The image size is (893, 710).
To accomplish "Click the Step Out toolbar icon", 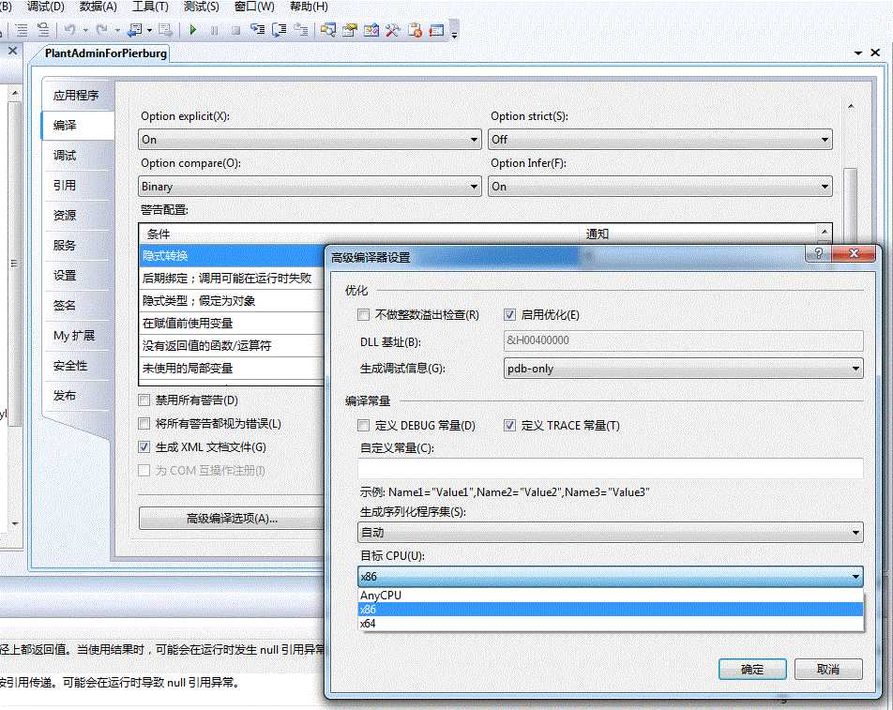I will (301, 30).
